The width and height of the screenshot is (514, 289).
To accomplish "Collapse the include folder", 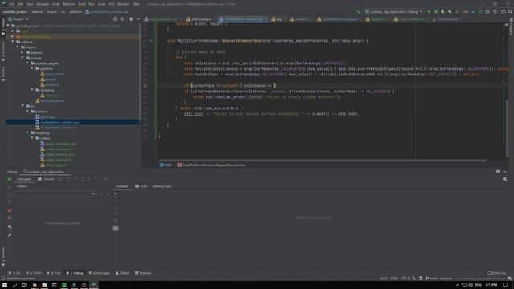I will coord(22,58).
